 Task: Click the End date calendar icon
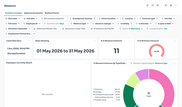pyautogui.click(x=25, y=18)
